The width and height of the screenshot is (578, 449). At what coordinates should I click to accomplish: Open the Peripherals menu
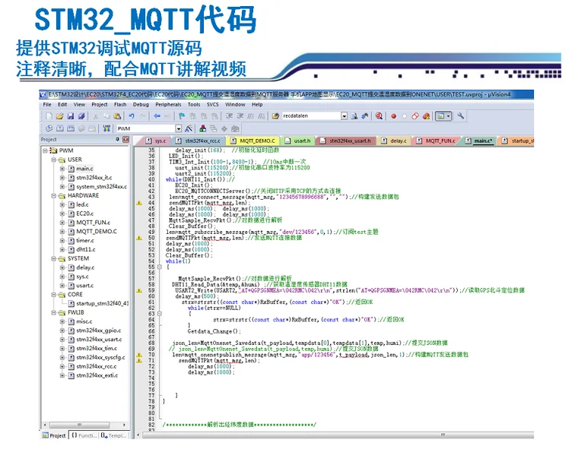[x=168, y=105]
